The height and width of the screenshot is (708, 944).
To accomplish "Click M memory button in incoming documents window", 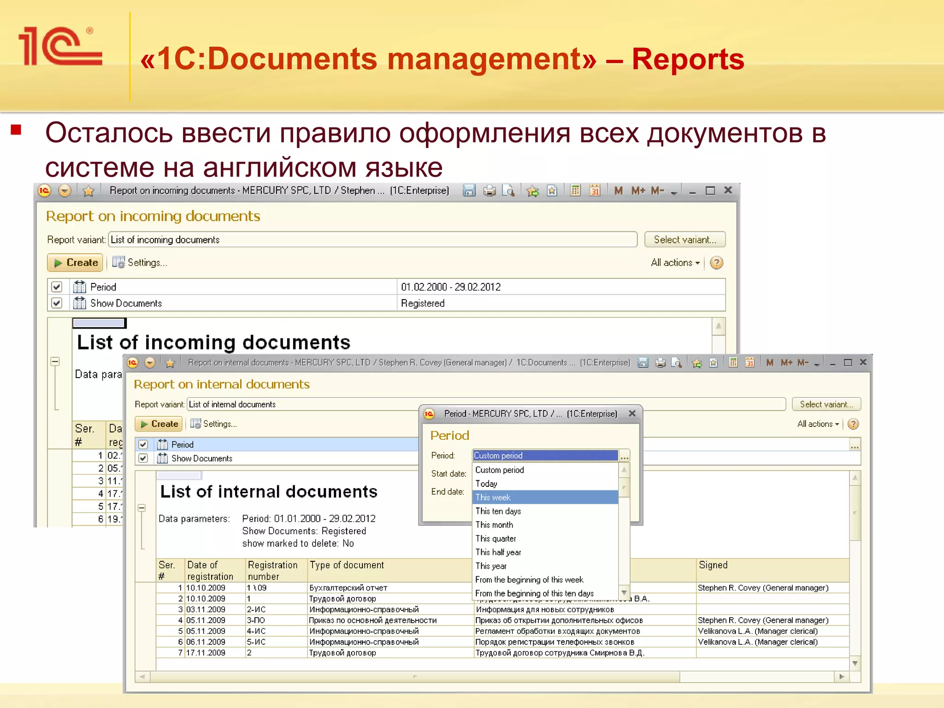I will click(x=619, y=190).
